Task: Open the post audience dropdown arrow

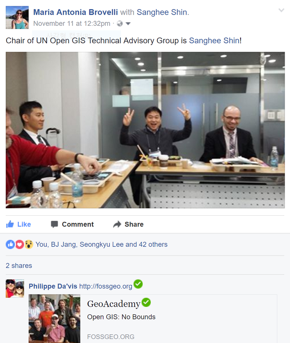Action: tap(128, 24)
